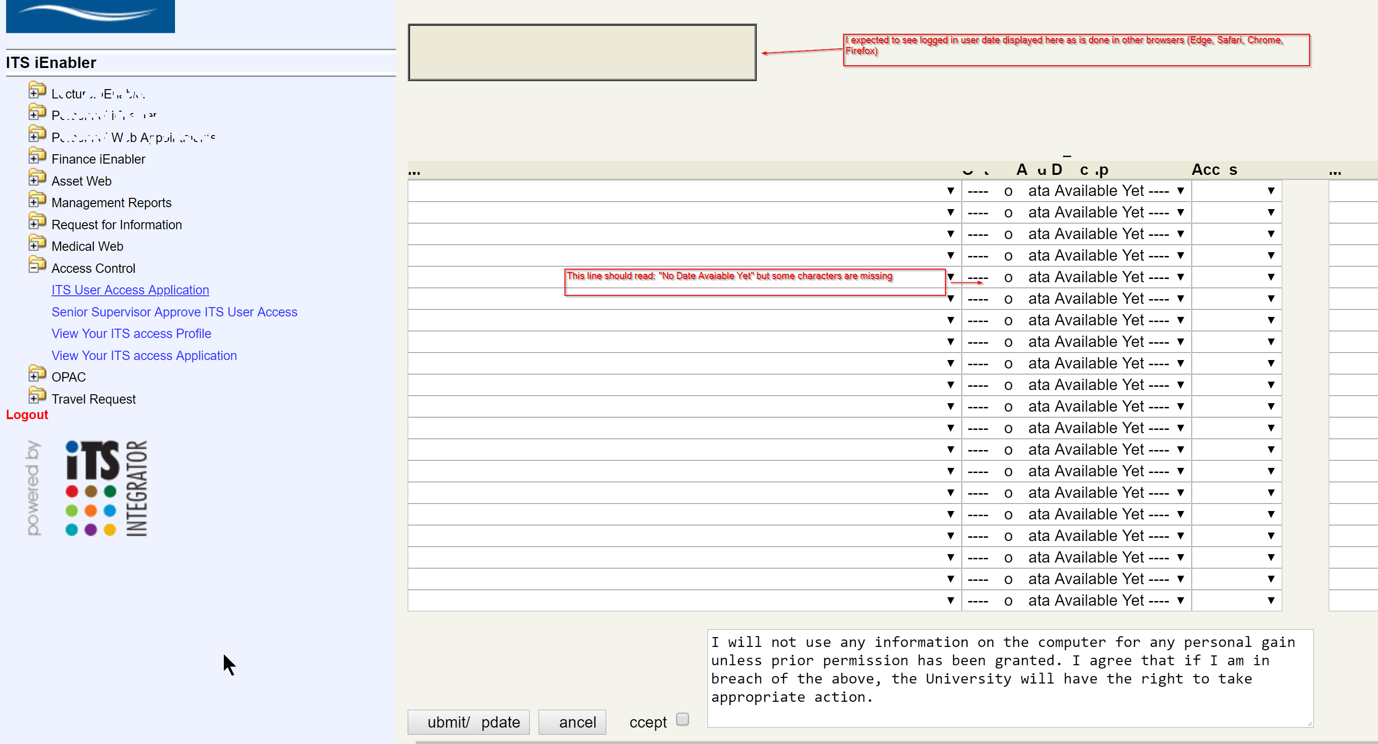Open View Your ITS access Profile
The width and height of the screenshot is (1378, 744).
click(131, 333)
